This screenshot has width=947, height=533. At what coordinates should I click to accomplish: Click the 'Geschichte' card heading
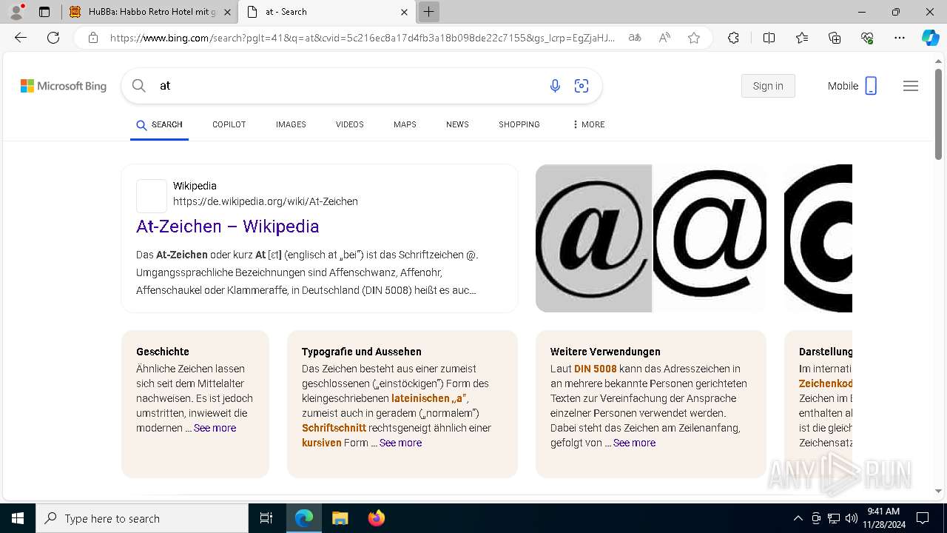[163, 352]
